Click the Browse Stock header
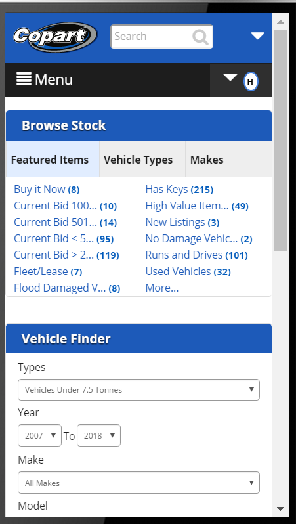The image size is (296, 524). point(138,125)
